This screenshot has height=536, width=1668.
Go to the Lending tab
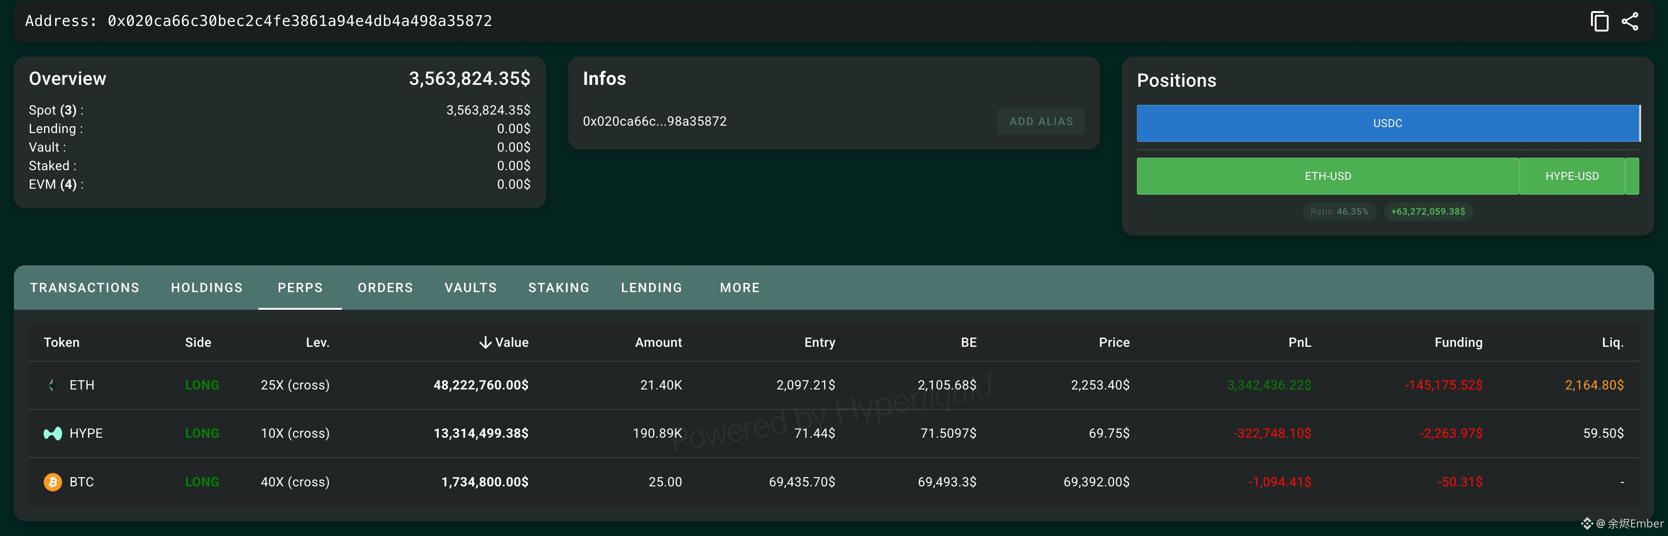coord(651,287)
